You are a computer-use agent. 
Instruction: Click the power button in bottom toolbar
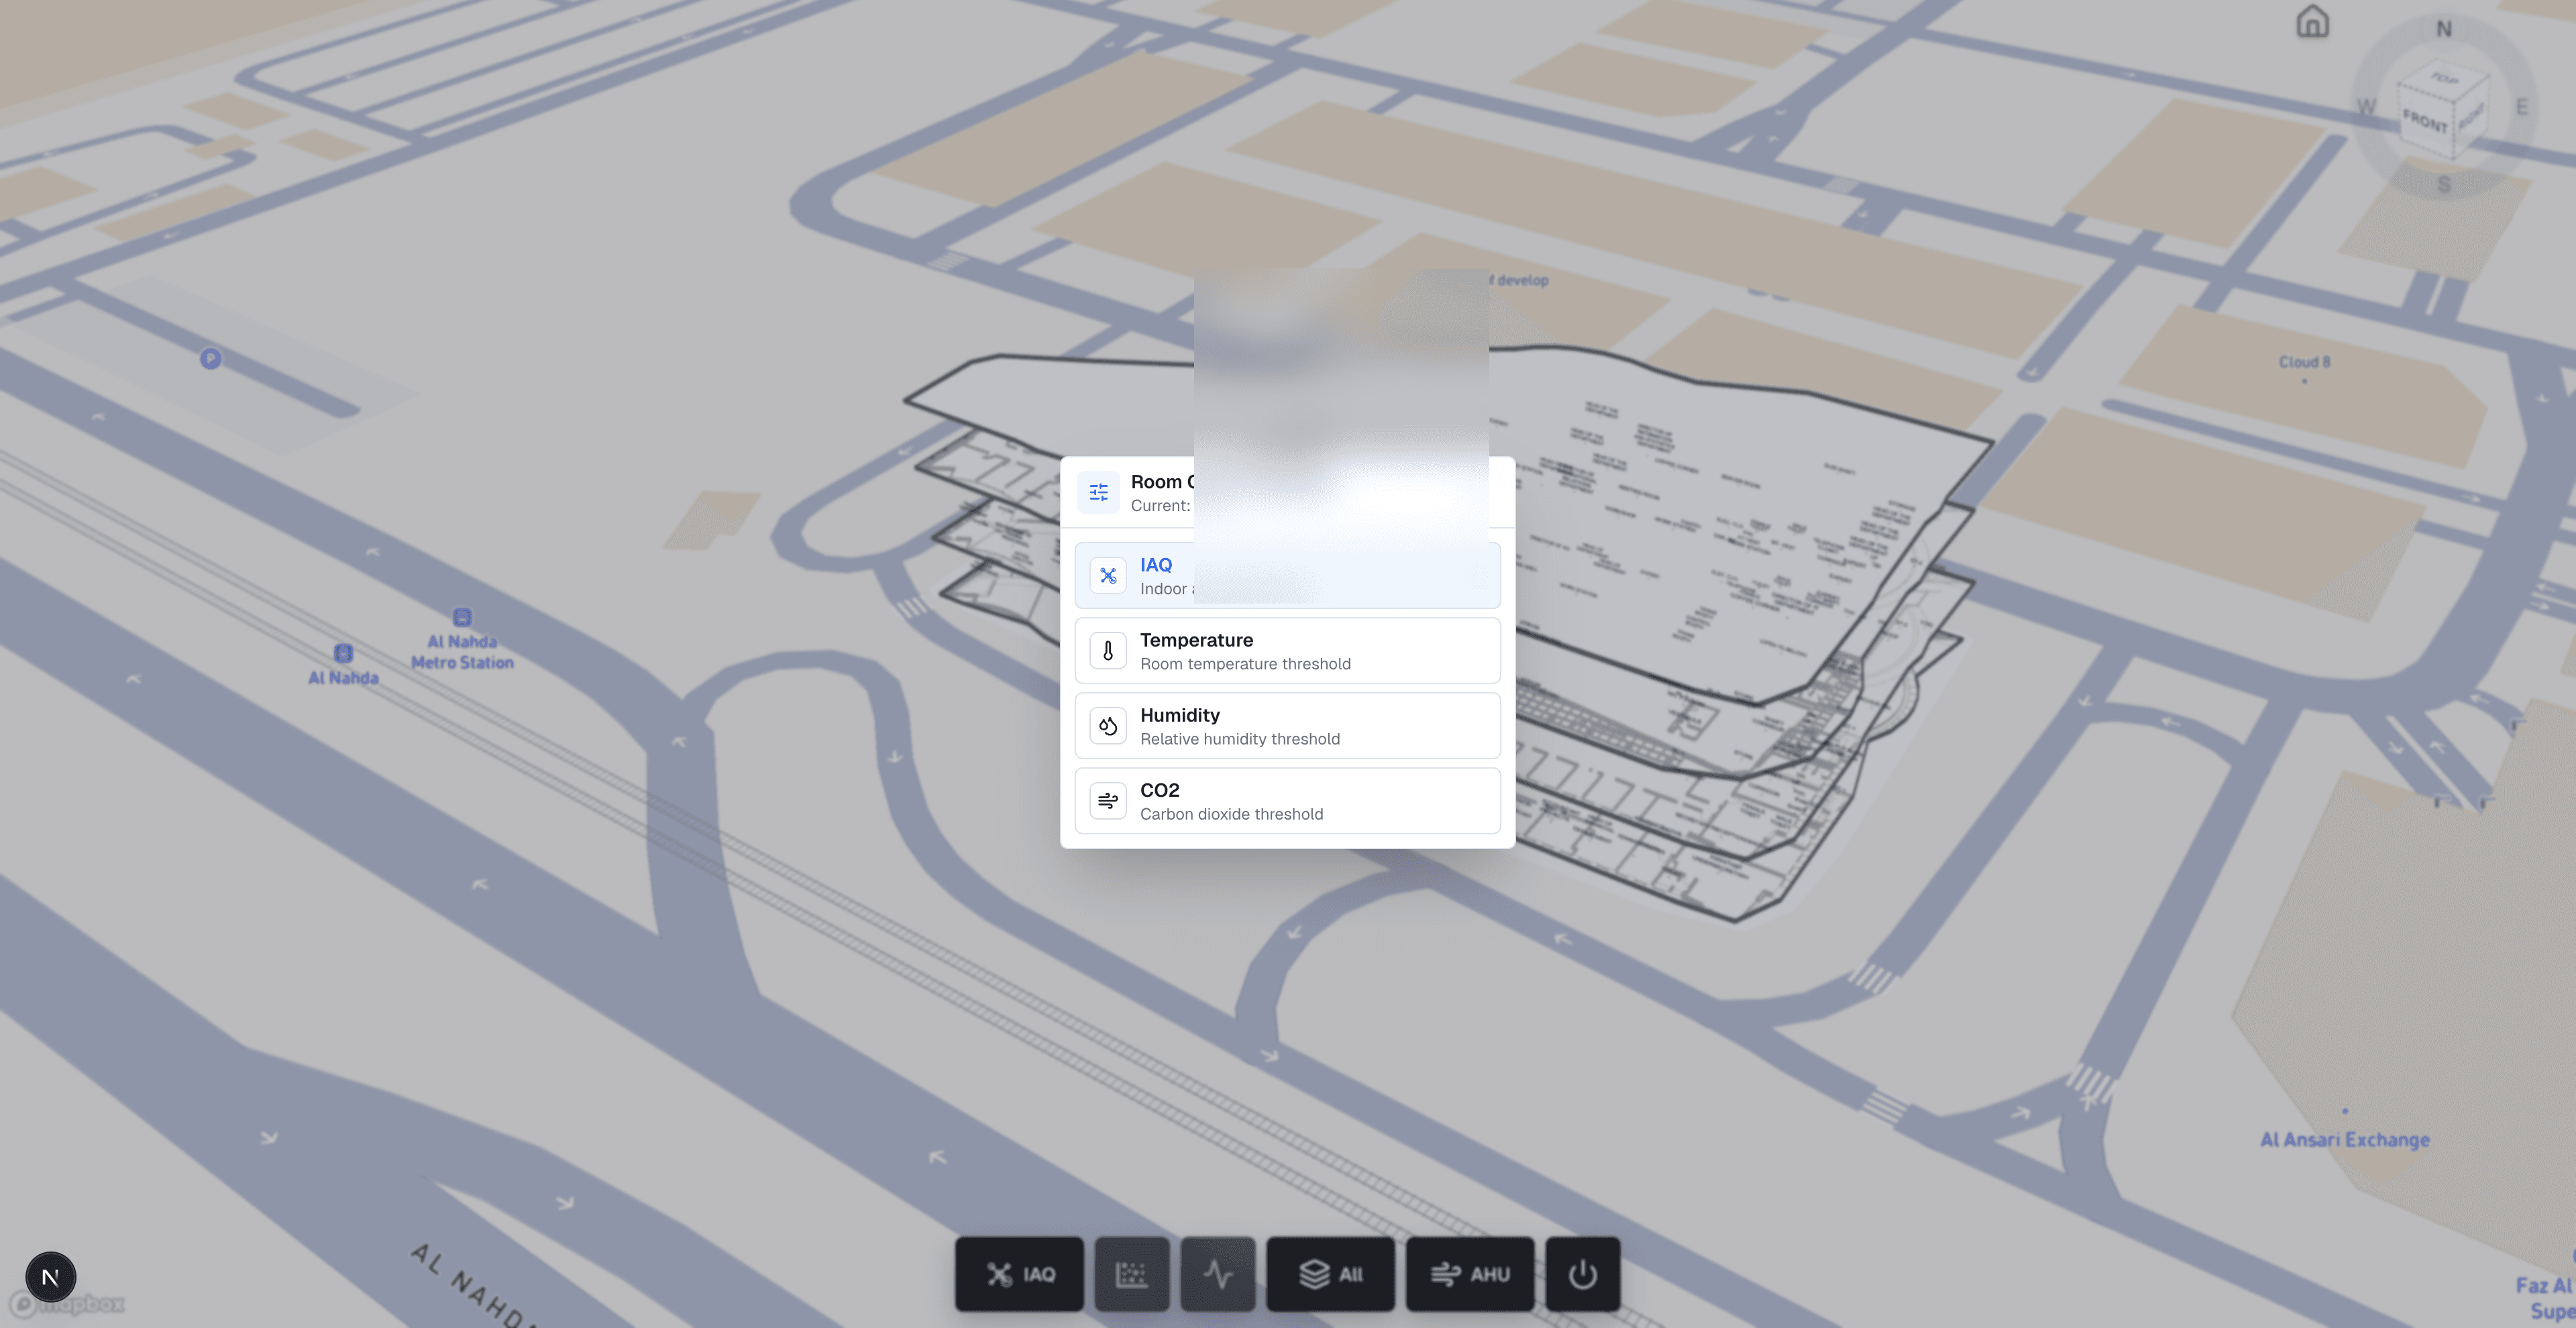click(x=1583, y=1274)
